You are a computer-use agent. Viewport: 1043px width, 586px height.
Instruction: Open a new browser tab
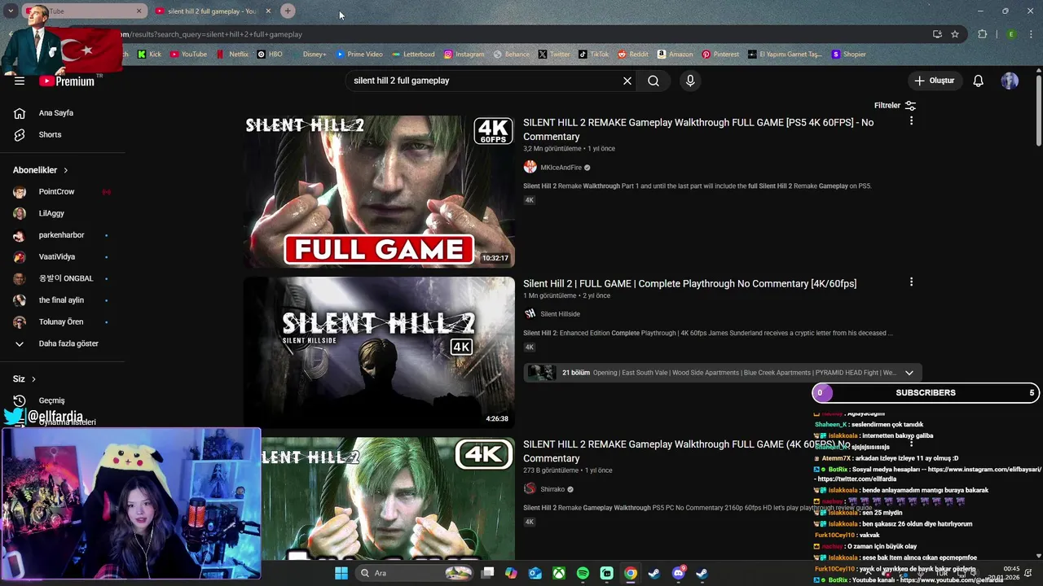point(288,11)
